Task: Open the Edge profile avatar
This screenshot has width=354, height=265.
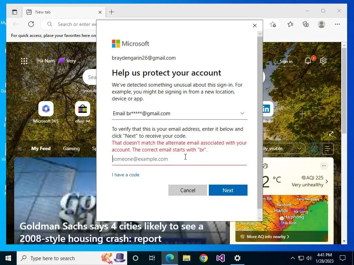Action: 322,24
